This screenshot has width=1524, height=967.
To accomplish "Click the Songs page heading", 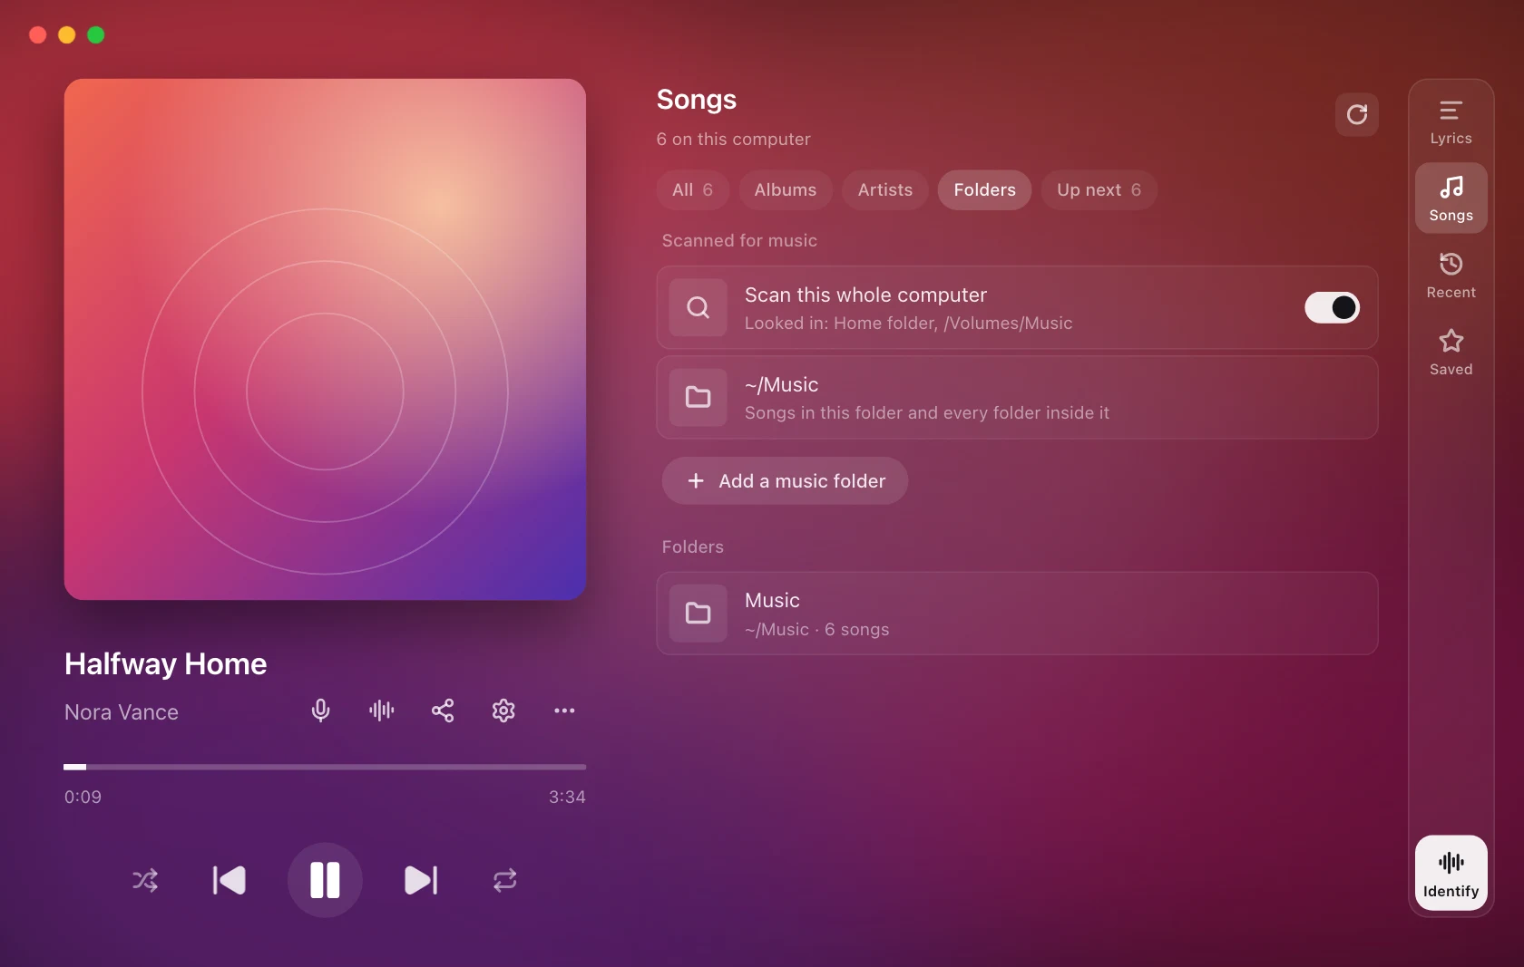I will 697,100.
